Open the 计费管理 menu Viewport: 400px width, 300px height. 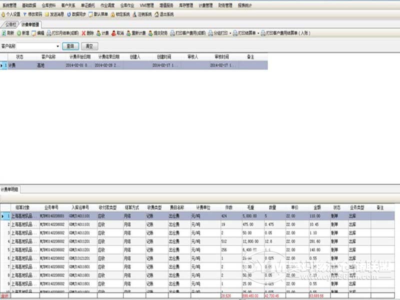click(x=206, y=5)
